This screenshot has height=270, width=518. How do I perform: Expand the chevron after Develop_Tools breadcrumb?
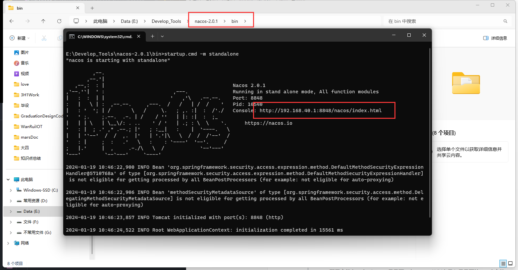pyautogui.click(x=187, y=21)
